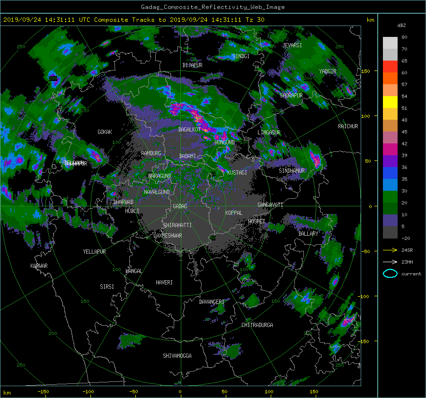
Task: Select the red 65–60 dBZ color swatch
Action: point(390,67)
